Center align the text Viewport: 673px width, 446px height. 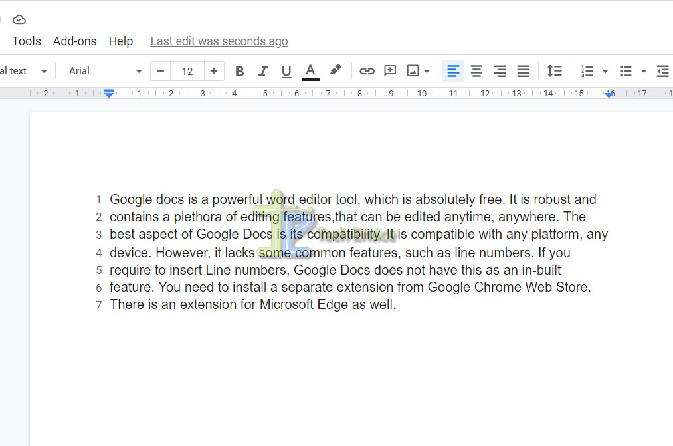(476, 71)
